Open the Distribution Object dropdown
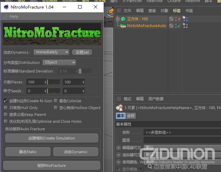The height and width of the screenshot is (172, 221). 59,63
